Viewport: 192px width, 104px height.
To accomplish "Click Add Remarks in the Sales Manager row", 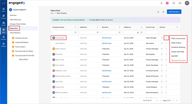I will [x=107, y=38].
